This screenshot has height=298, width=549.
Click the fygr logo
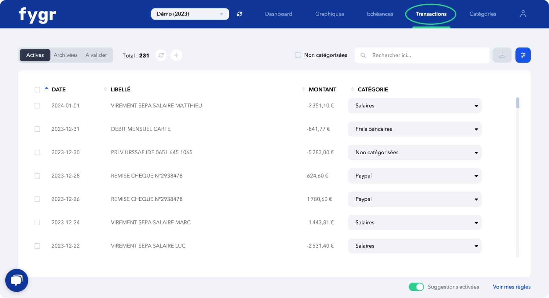(37, 15)
